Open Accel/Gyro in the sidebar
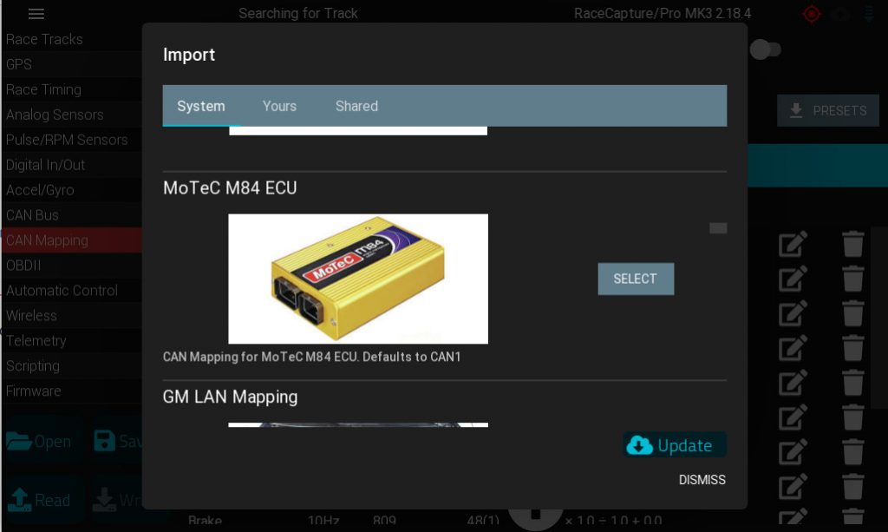The height and width of the screenshot is (532, 888). click(71, 190)
